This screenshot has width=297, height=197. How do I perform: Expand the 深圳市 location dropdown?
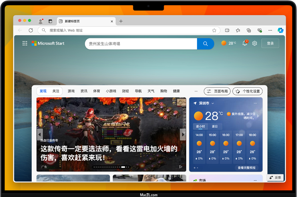coord(213,103)
